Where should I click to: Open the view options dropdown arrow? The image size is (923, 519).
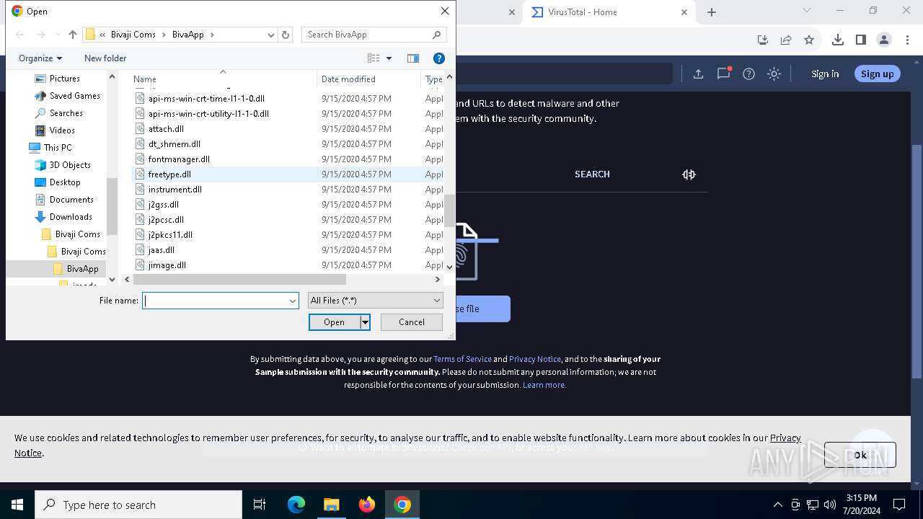[389, 58]
